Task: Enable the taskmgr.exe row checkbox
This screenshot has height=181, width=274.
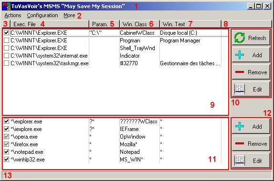Action: coord(7,63)
